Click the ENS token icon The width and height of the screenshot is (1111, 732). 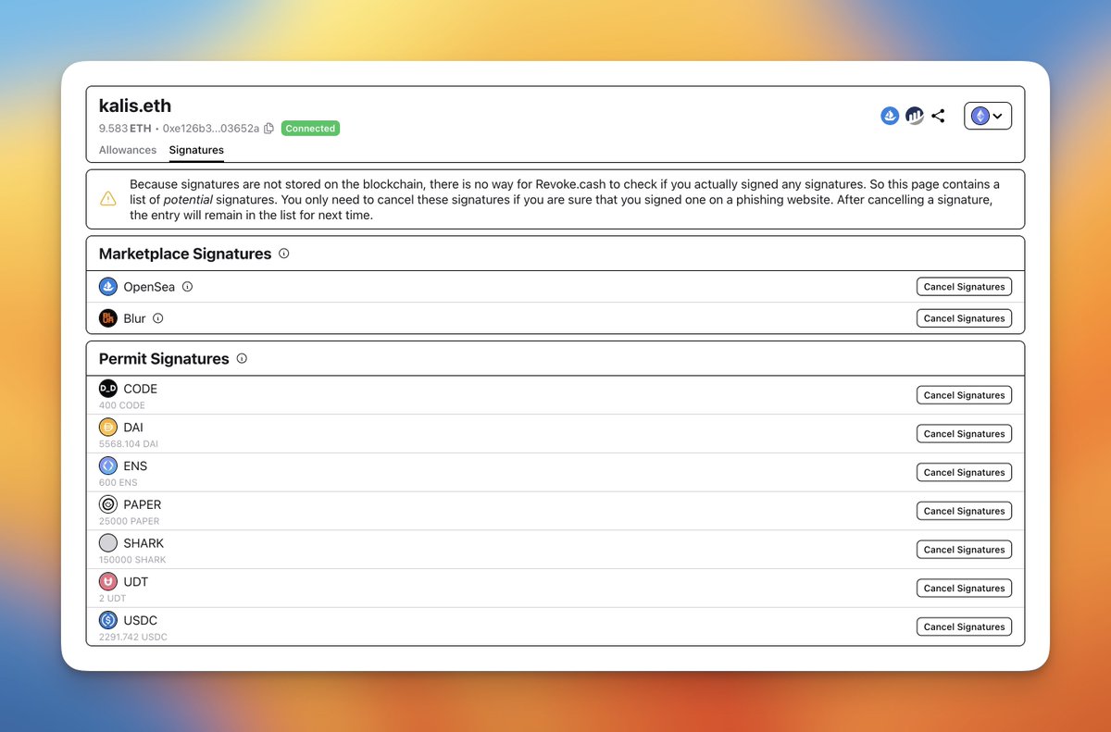[108, 465]
